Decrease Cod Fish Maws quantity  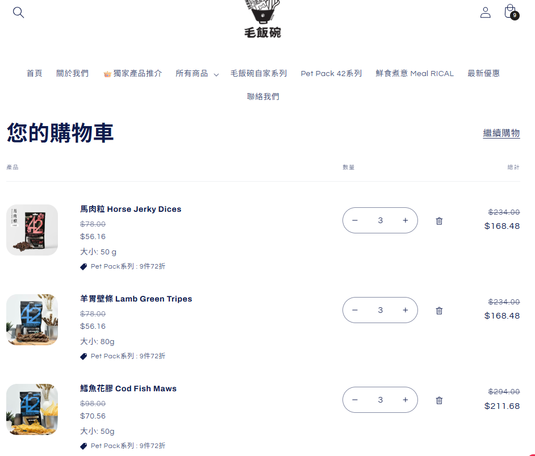(x=355, y=400)
